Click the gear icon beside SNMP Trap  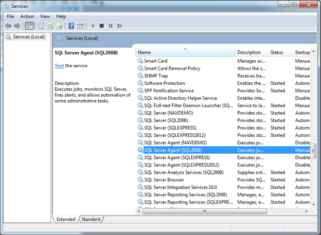click(x=140, y=76)
